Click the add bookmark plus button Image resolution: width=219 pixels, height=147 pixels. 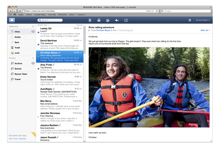point(20,11)
